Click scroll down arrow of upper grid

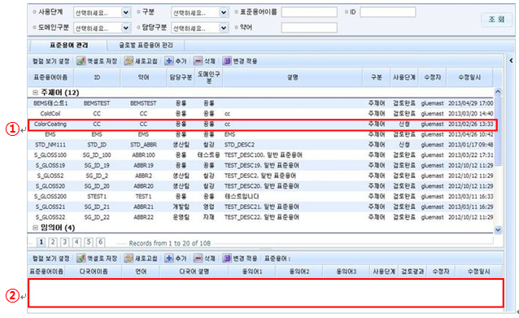(x=498, y=229)
